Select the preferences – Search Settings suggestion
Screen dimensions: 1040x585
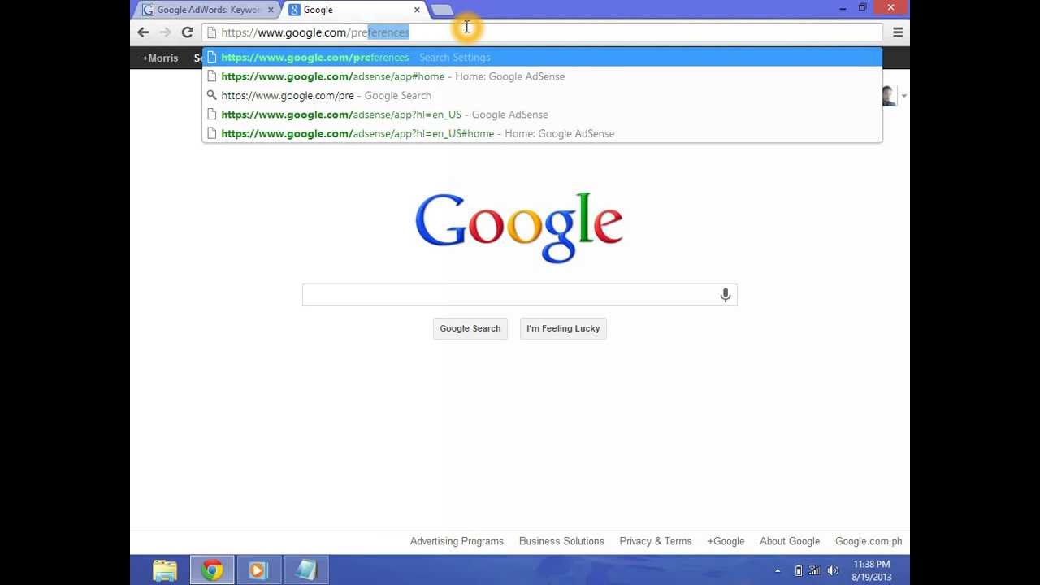[542, 58]
